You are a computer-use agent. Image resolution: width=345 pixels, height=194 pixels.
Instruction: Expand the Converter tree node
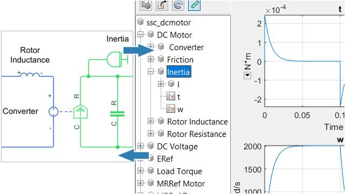[151, 46]
